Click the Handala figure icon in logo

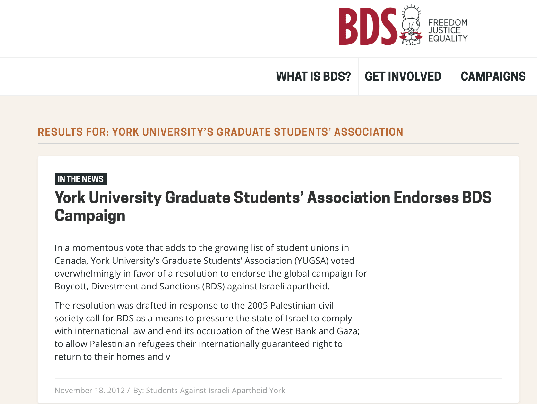click(411, 26)
